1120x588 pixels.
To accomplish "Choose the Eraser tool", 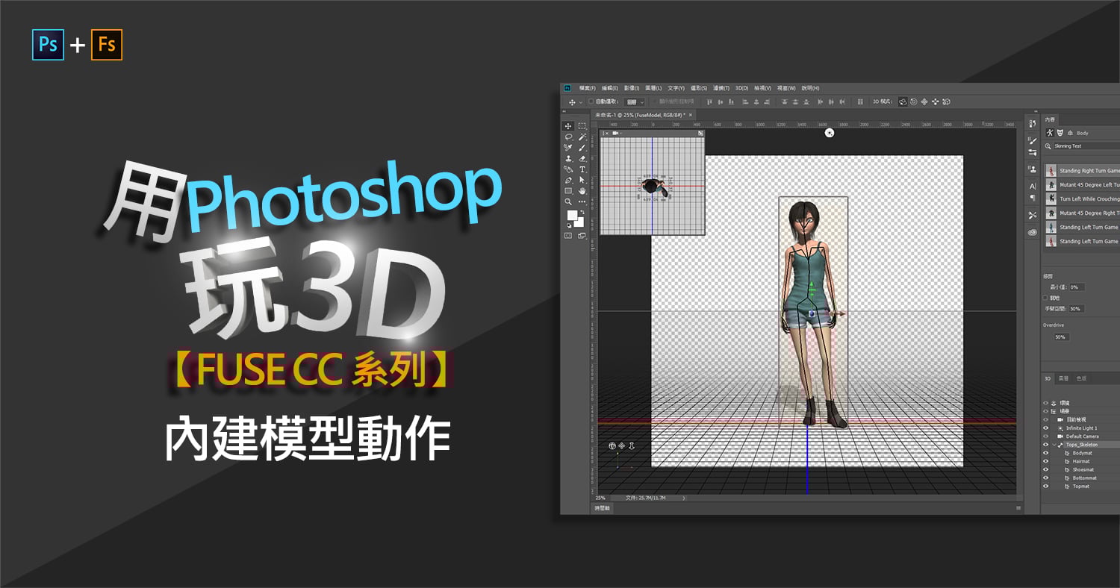I will (x=582, y=159).
